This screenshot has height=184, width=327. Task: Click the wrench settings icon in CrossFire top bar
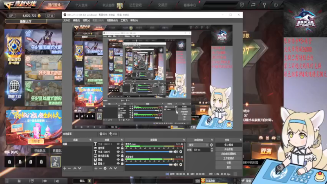pyautogui.click(x=264, y=5)
